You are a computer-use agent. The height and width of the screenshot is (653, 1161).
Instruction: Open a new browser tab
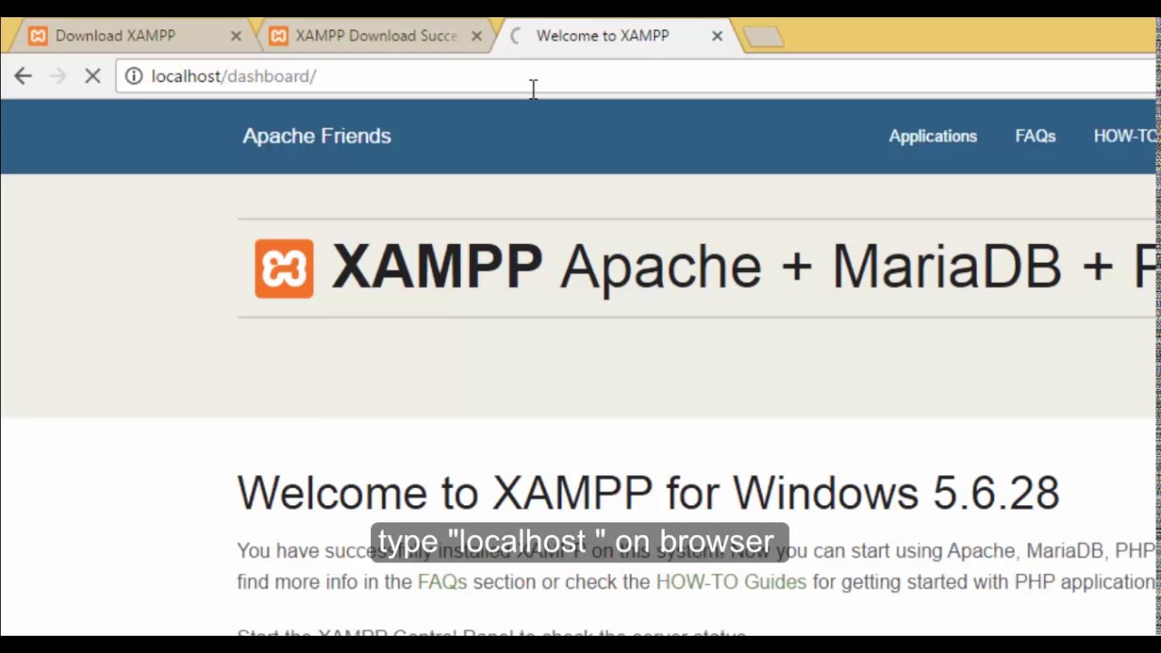tap(763, 36)
